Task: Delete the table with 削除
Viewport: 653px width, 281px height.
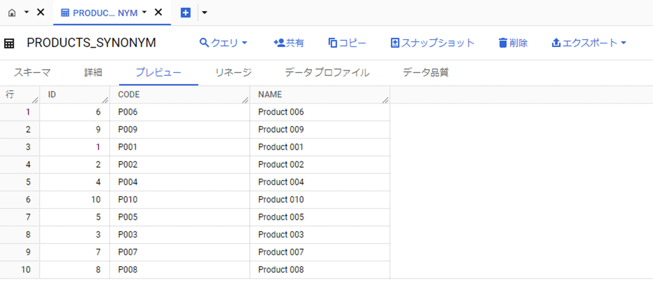Action: click(x=513, y=43)
